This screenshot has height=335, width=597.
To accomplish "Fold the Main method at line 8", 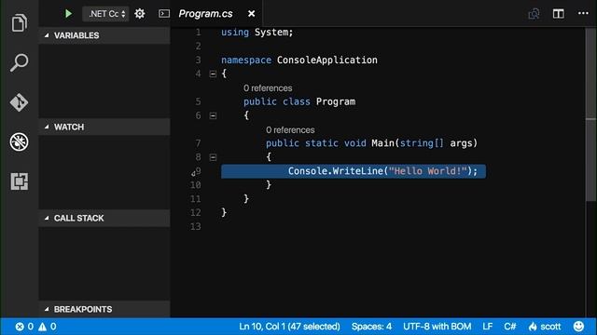I will [213, 157].
